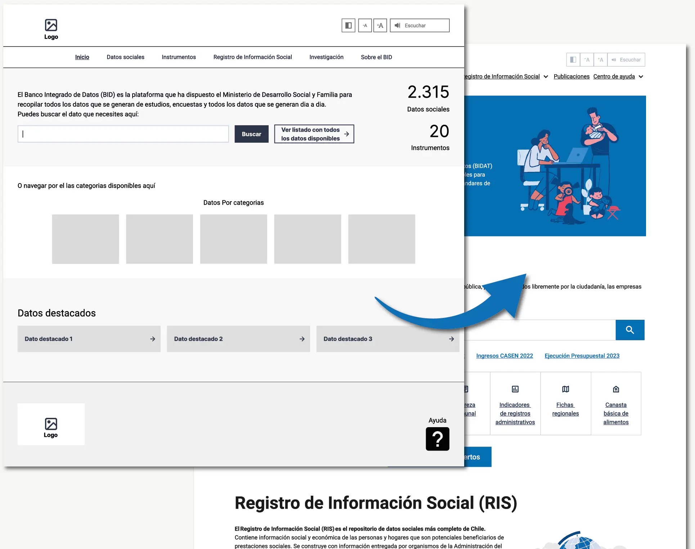
Task: Click the Buscar button
Action: point(251,134)
